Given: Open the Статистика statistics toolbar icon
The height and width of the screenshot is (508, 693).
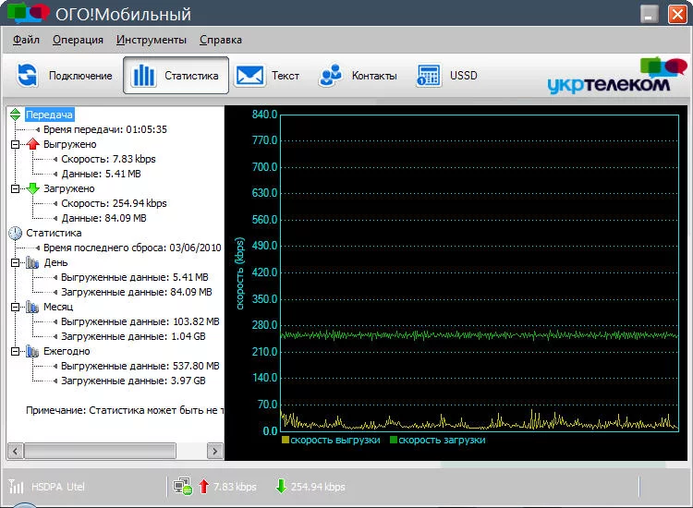Looking at the screenshot, I should tap(144, 76).
